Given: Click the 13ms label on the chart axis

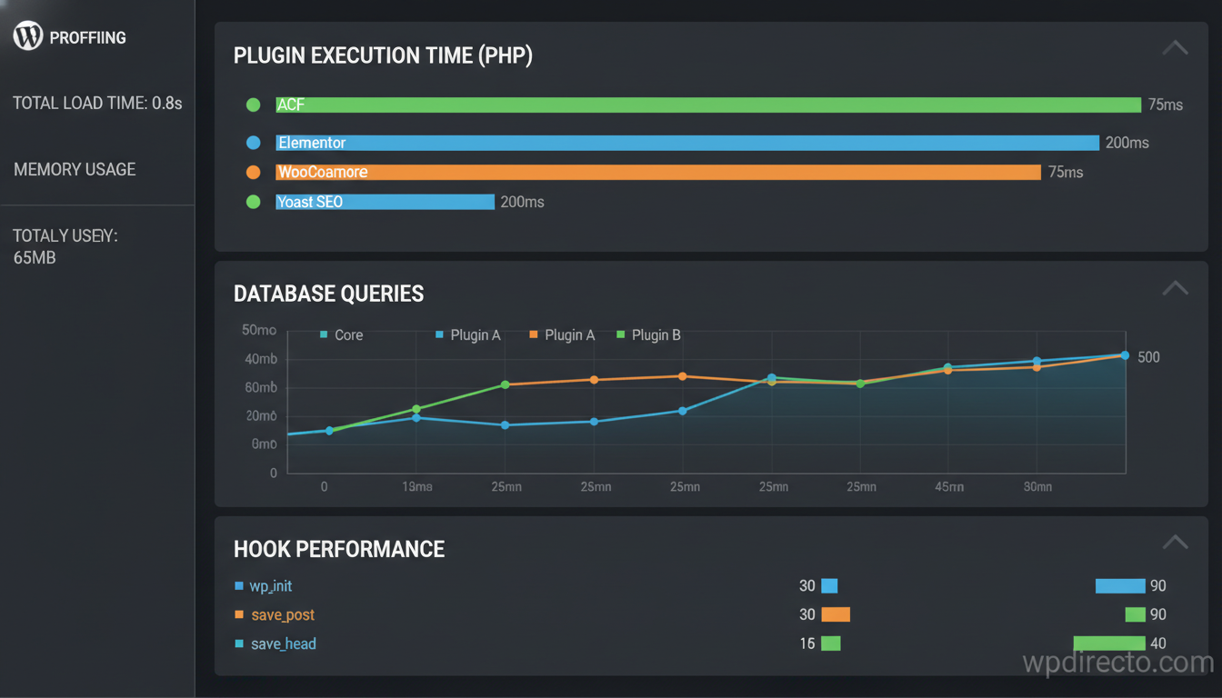Looking at the screenshot, I should coord(417,487).
